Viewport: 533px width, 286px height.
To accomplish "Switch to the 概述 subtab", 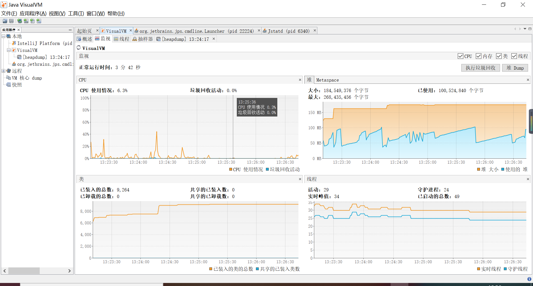I will 84,39.
